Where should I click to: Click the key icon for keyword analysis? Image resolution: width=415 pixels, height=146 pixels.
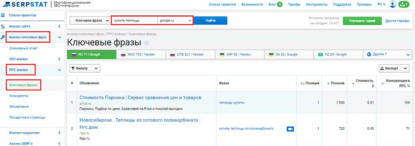3,37
